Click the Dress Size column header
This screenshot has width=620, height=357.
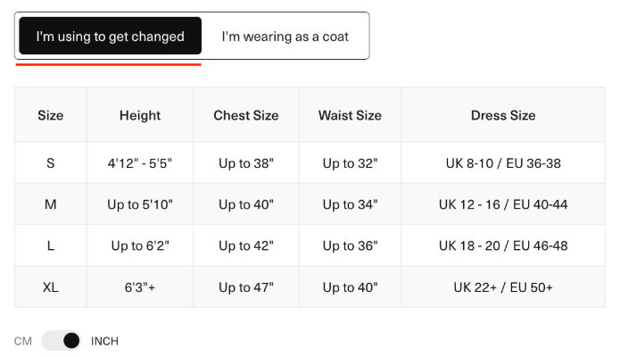(x=503, y=115)
